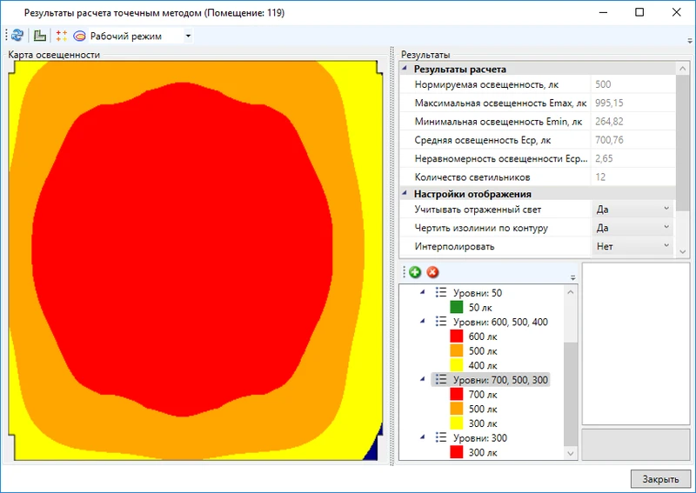The width and height of the screenshot is (696, 493).
Task: Click the orange 500 лк swatch under 700
Action: tap(456, 409)
